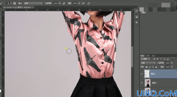Screen dimensions: 177x97
Task: Click the brush 不透明度 100% field in options bar
Action: tap(56, 3)
